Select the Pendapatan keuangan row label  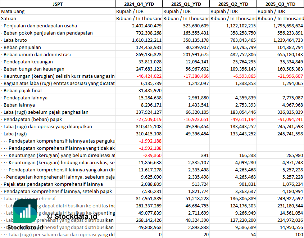tap(28, 62)
